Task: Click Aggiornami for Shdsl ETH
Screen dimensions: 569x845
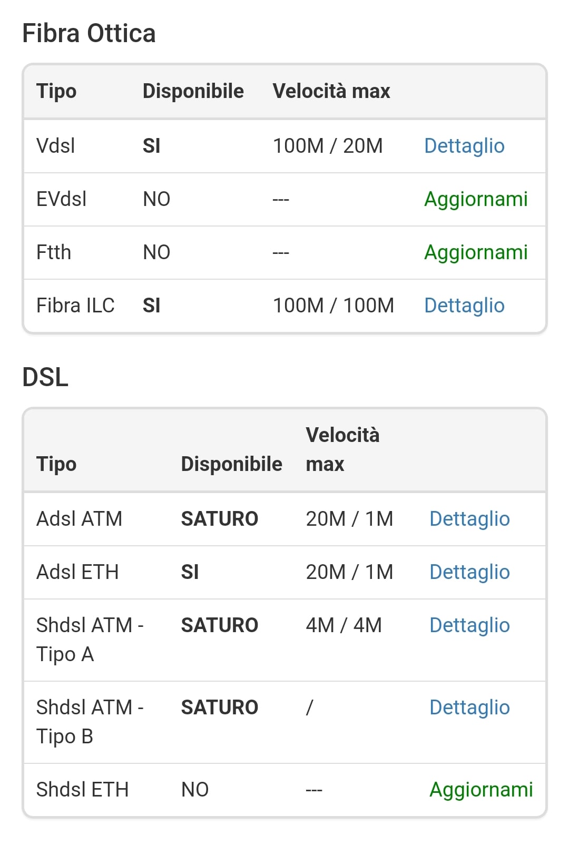Action: (x=481, y=790)
